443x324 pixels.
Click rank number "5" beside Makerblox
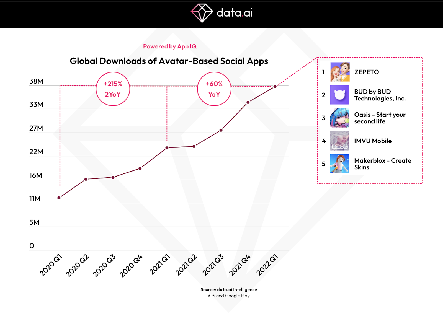[x=324, y=164]
